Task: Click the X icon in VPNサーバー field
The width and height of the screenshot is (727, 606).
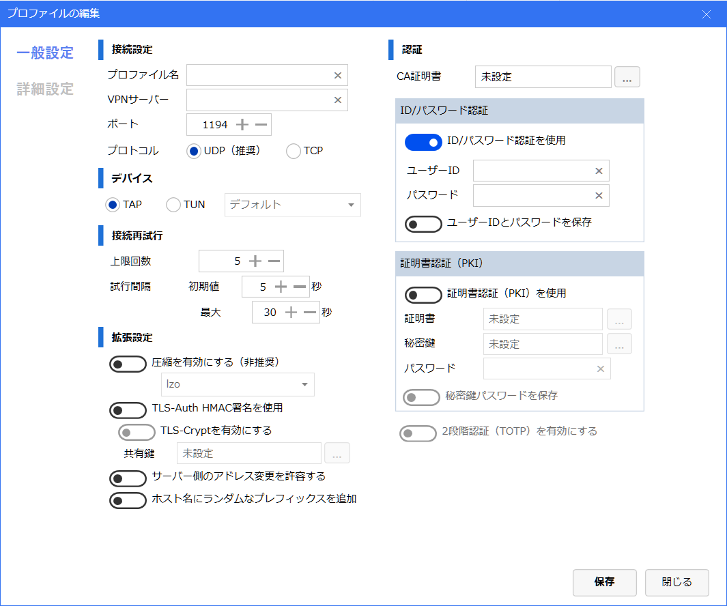Action: pyautogui.click(x=337, y=100)
